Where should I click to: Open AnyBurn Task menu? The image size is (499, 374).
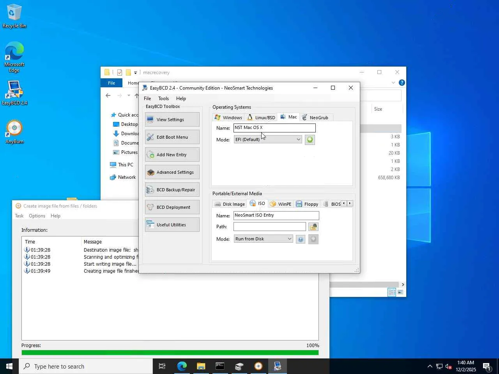tap(19, 216)
